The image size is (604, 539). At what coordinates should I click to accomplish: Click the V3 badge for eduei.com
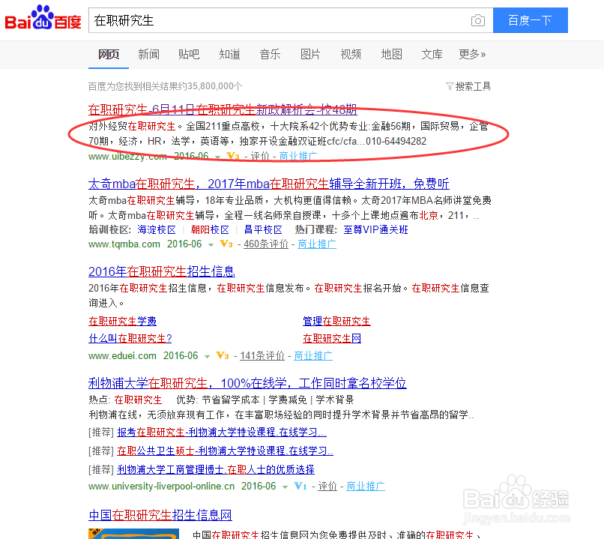(x=223, y=355)
